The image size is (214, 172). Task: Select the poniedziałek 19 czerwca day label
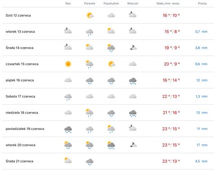[25, 129]
